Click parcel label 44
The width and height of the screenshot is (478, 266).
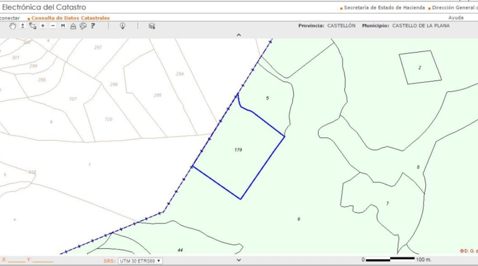tap(180, 250)
